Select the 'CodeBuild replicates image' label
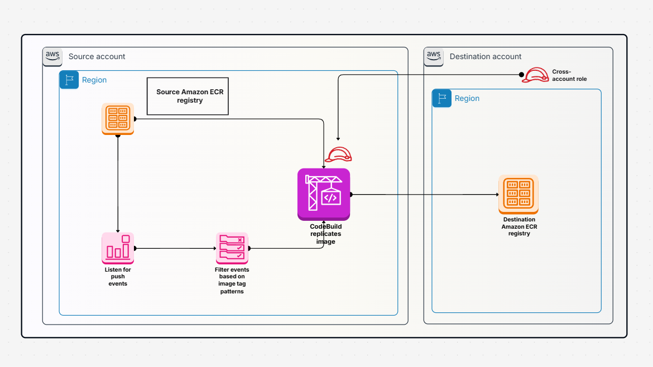Image resolution: width=653 pixels, height=367 pixels. (326, 234)
